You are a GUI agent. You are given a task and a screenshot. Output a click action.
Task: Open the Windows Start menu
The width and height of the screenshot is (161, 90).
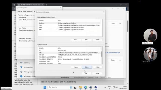click(45, 87)
